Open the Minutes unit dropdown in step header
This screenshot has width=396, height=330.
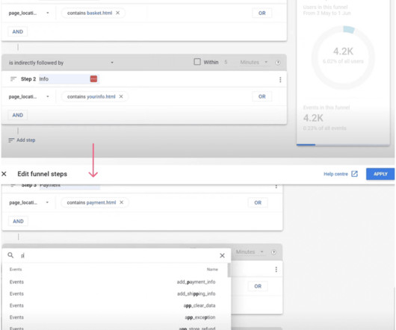(x=253, y=62)
